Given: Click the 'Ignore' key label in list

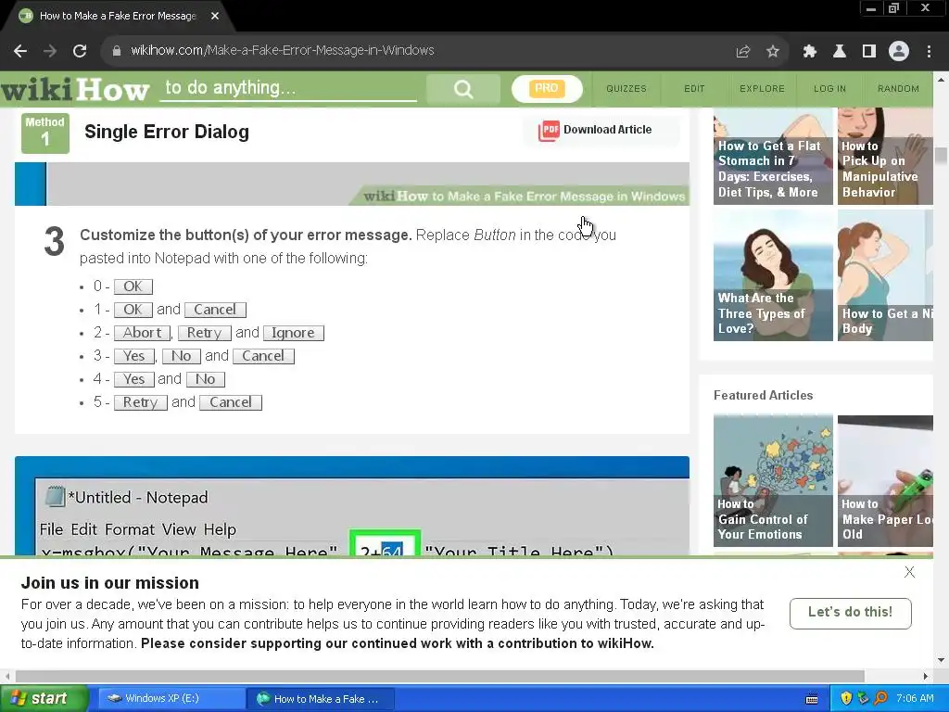Looking at the screenshot, I should (x=294, y=333).
